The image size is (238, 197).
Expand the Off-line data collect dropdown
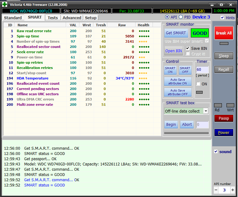[x=206, y=111]
